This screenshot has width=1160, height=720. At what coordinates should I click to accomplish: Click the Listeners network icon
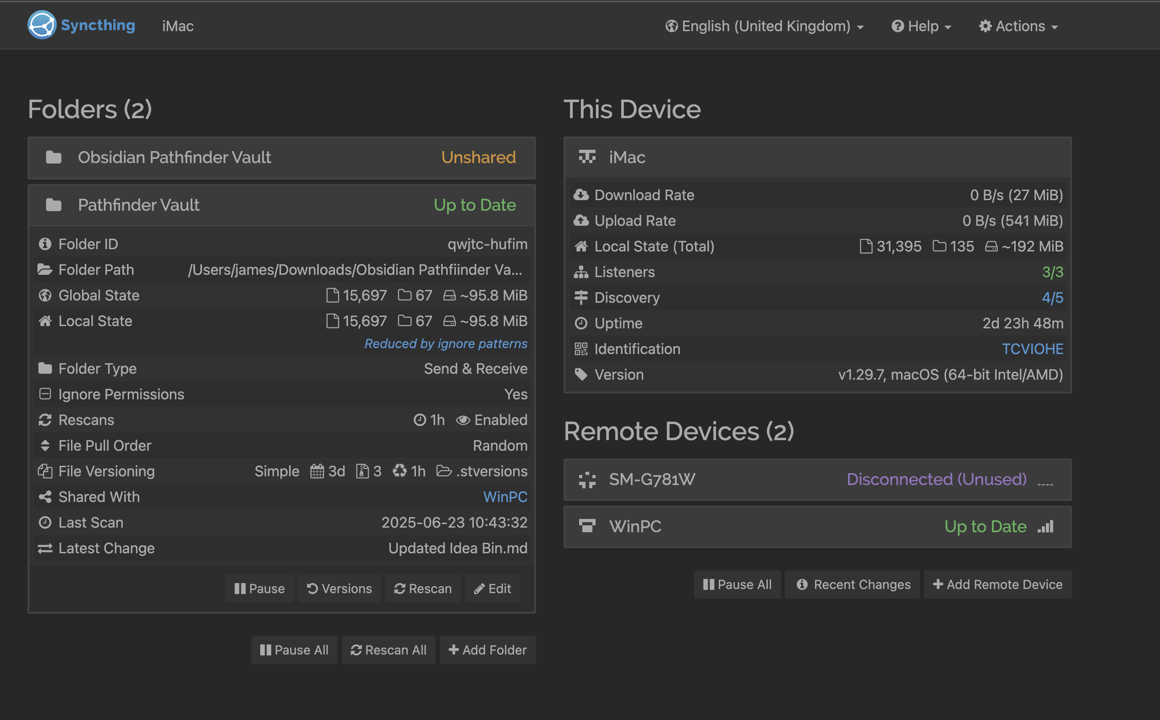click(x=581, y=272)
